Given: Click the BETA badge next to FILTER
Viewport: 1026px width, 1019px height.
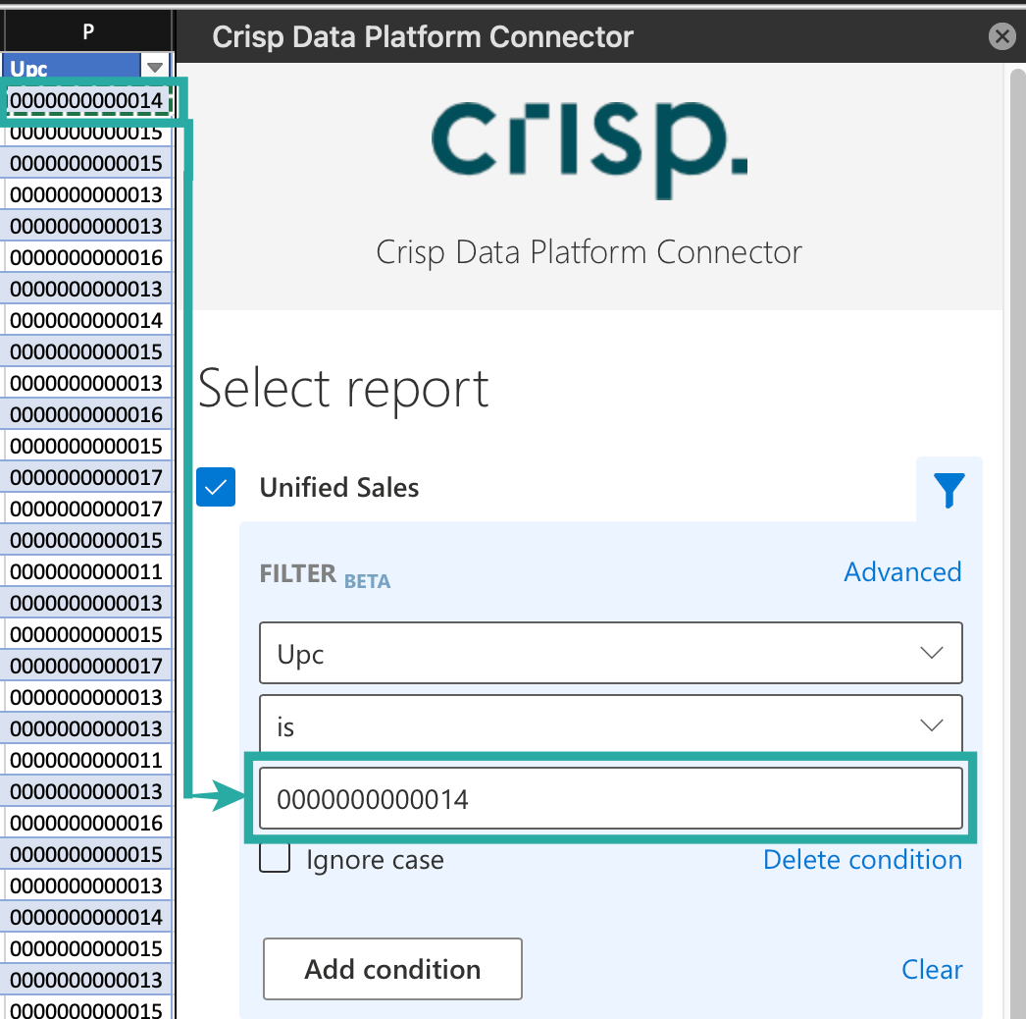Looking at the screenshot, I should click(367, 581).
